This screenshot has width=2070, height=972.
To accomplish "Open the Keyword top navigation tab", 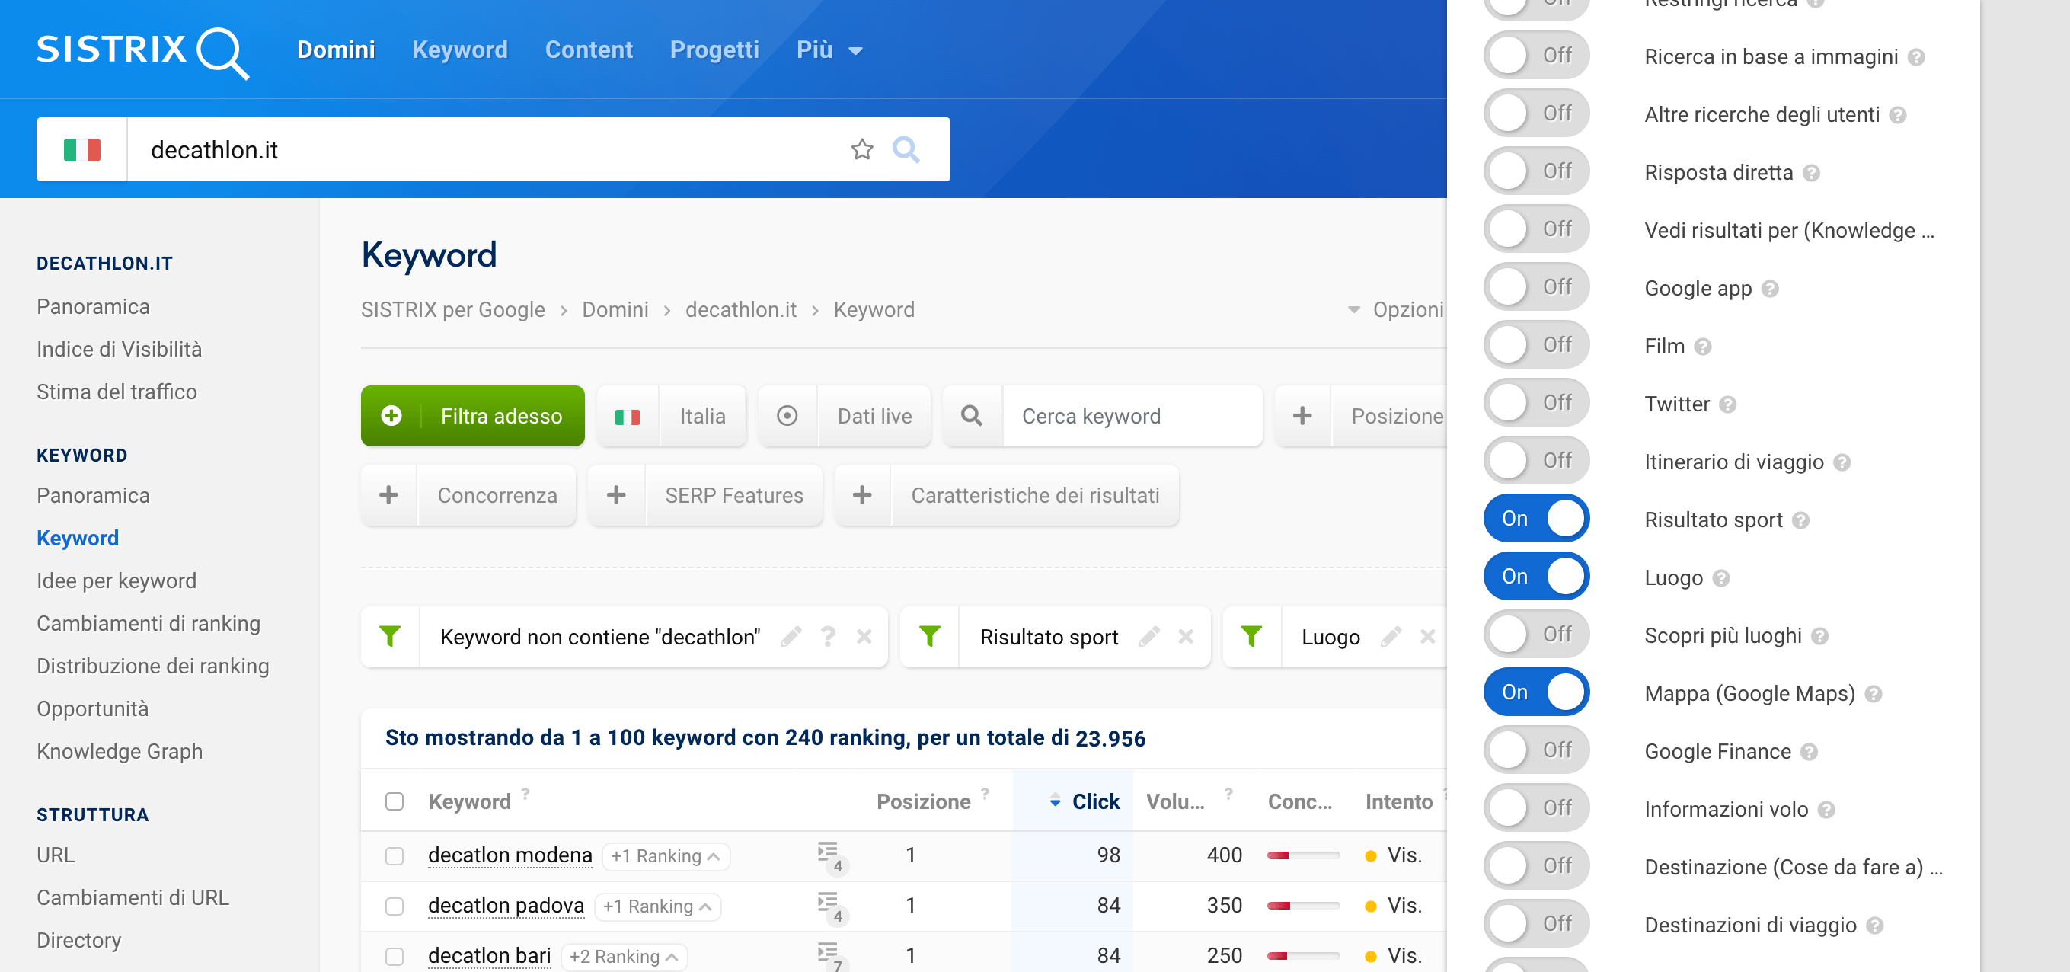I will coord(460,50).
